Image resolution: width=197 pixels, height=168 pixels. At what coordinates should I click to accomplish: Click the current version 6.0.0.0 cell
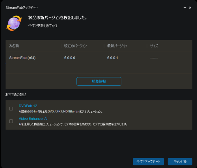[x=70, y=58]
